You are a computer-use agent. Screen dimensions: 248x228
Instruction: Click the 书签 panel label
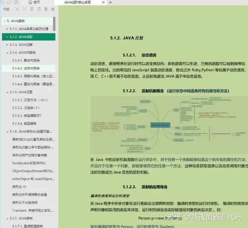[x=6, y=9]
